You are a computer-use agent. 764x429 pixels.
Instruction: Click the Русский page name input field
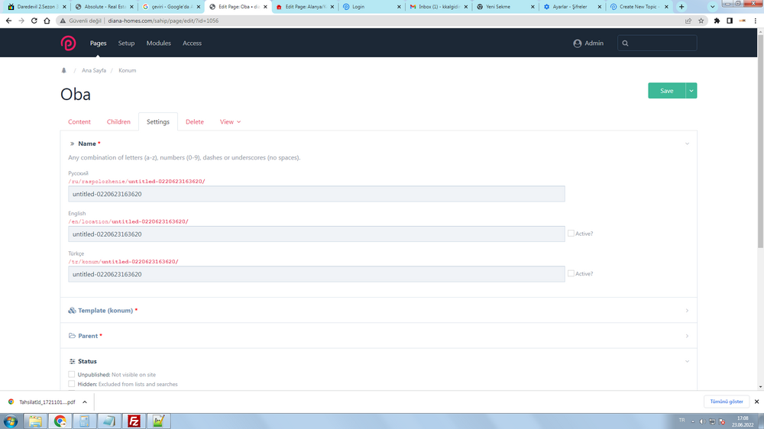(316, 194)
